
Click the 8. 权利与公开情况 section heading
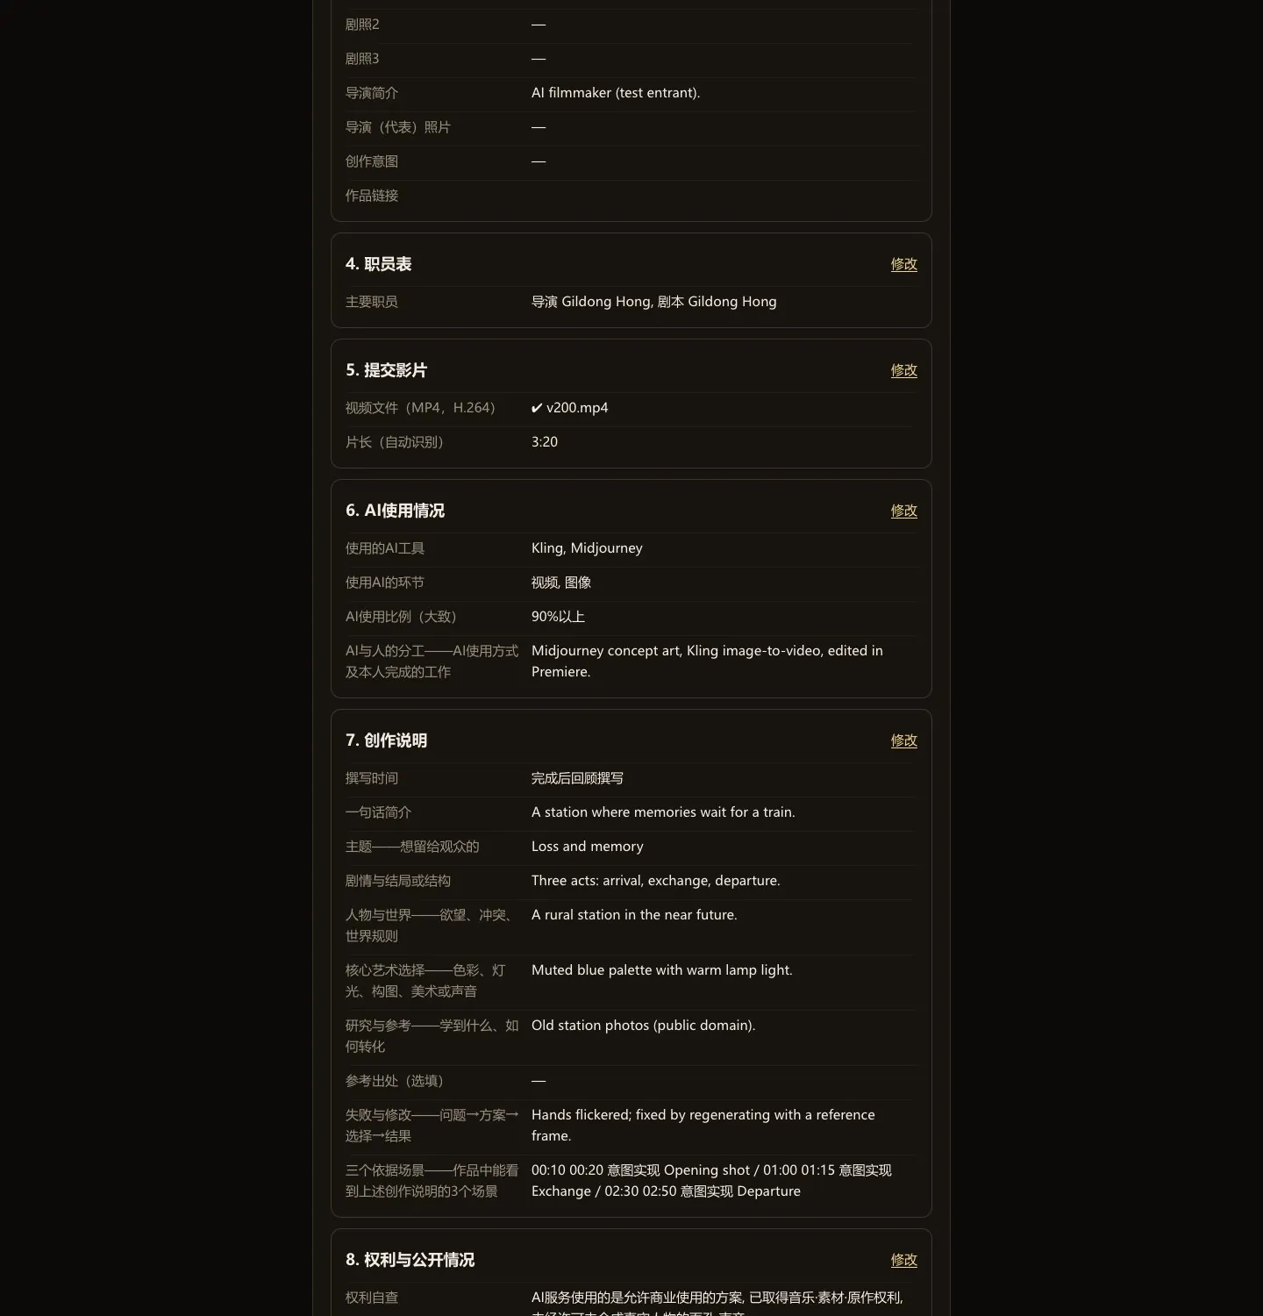410,1260
